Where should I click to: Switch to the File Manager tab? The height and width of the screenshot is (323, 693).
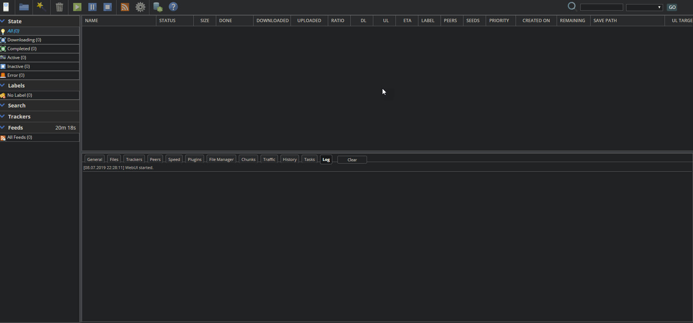(x=221, y=159)
